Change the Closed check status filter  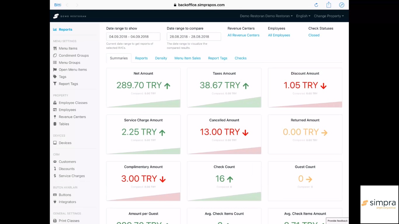(314, 35)
